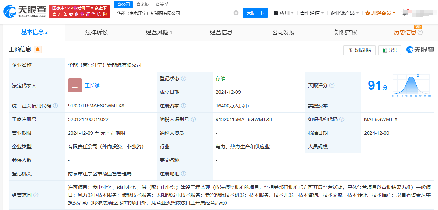Click the 天眼一下 search button

(x=255, y=13)
